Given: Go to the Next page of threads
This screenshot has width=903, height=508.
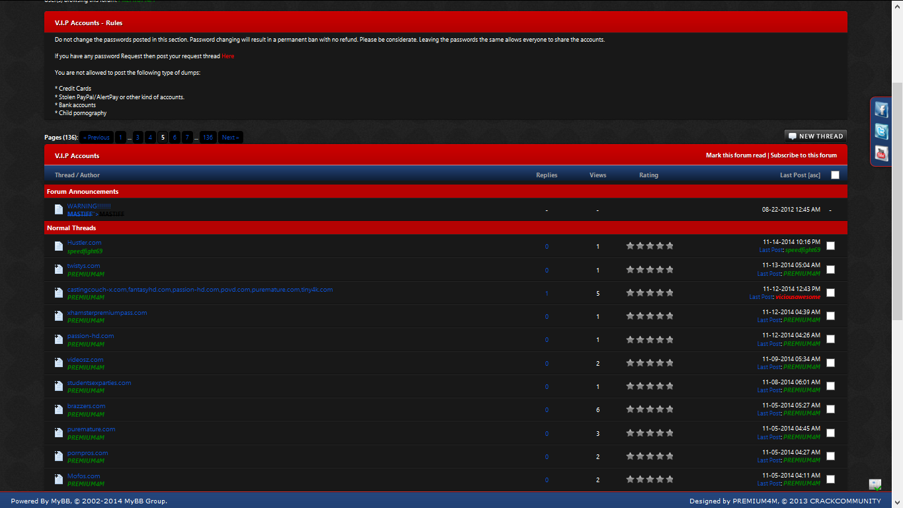Looking at the screenshot, I should [x=230, y=138].
